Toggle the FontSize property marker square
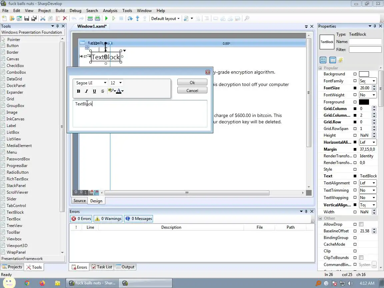Screen dimensions: 384x288 [x=355, y=88]
